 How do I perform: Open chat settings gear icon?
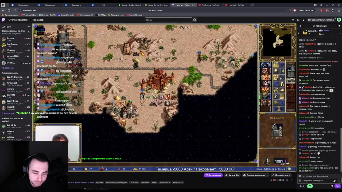coord(332,186)
